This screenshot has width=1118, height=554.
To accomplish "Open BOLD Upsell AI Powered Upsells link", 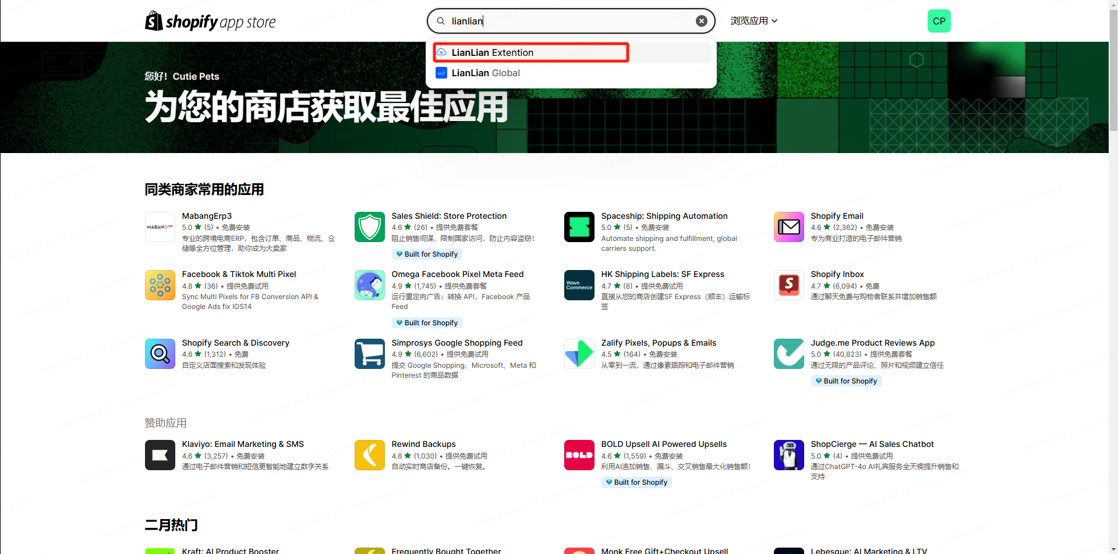I will coord(664,444).
